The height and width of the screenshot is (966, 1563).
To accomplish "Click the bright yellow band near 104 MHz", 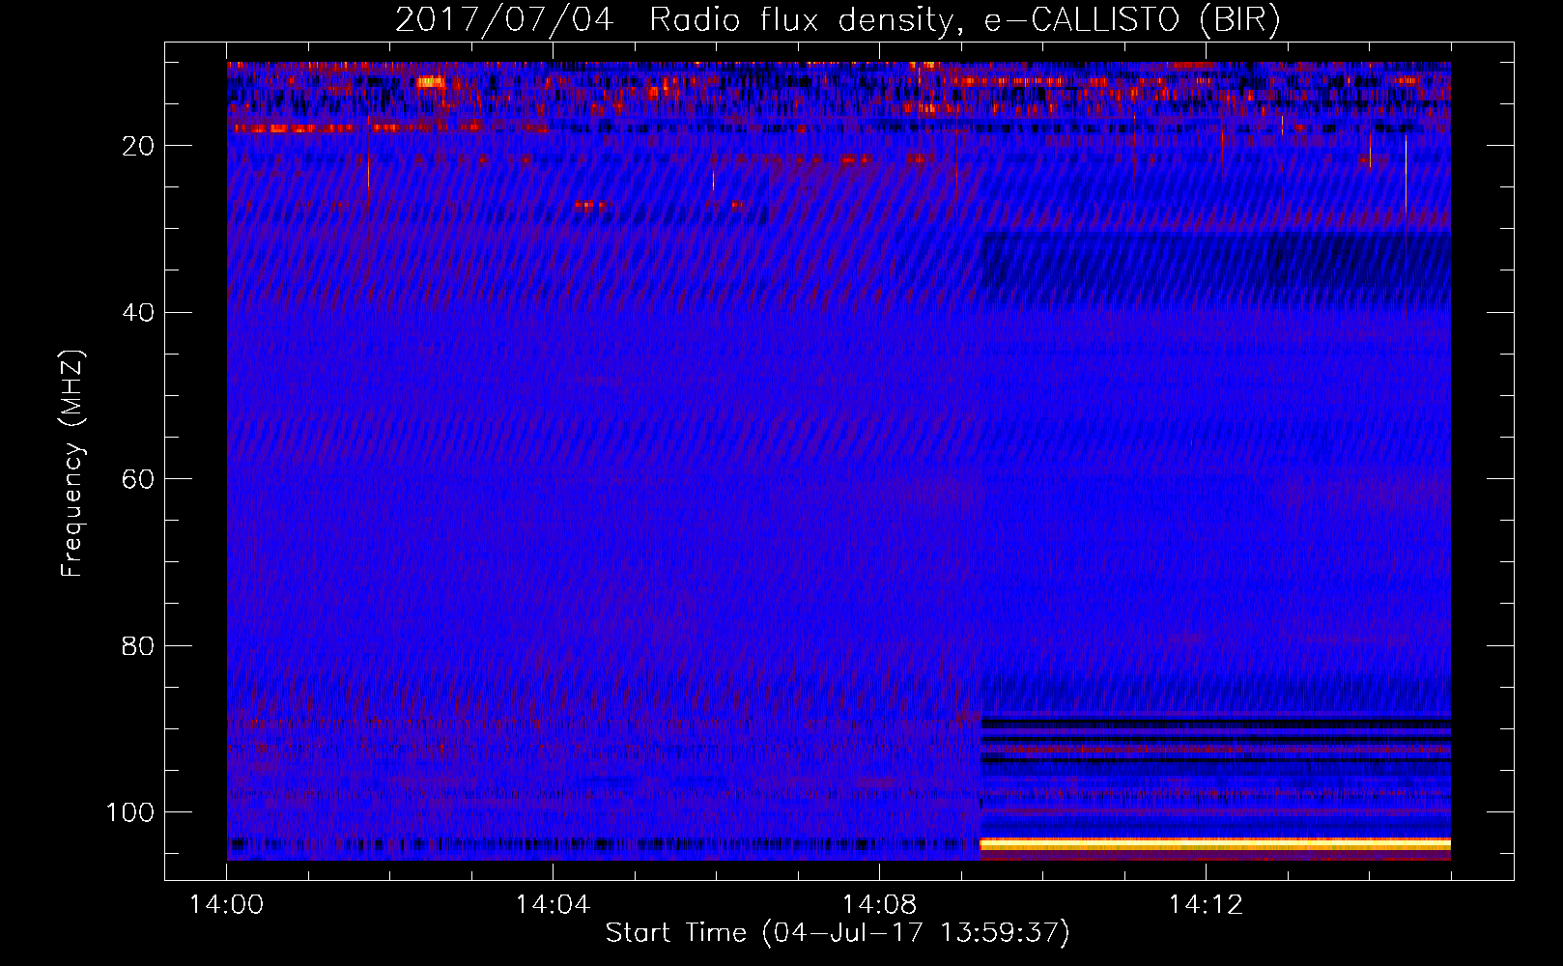I will click(1215, 844).
